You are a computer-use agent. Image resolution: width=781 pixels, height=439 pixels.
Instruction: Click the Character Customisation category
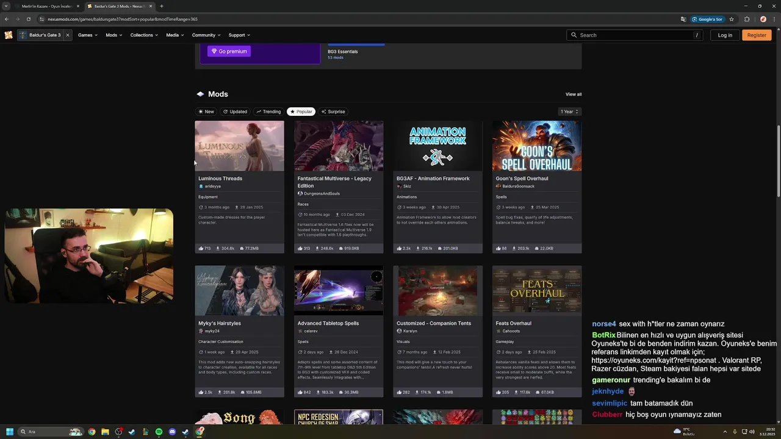pyautogui.click(x=221, y=341)
